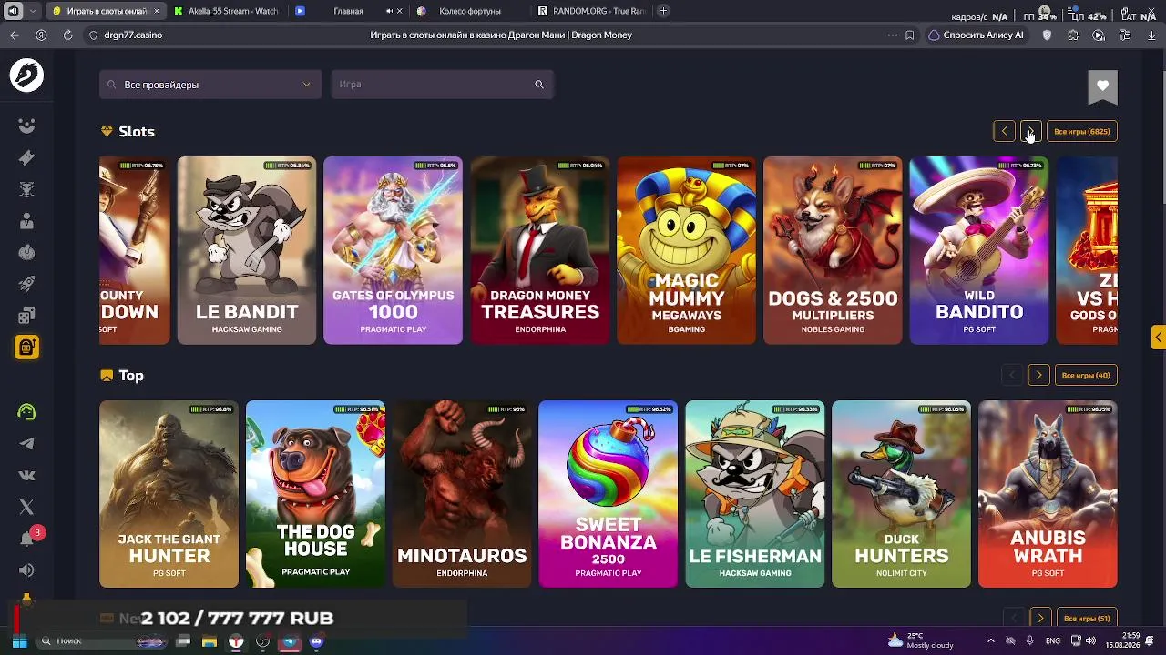Open the rocket game sidebar icon
1166x655 pixels.
tap(26, 284)
